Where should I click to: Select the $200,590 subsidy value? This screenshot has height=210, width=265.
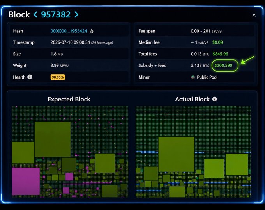pyautogui.click(x=223, y=65)
